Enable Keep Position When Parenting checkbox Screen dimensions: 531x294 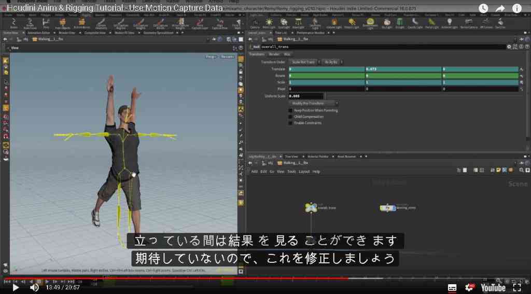290,110
